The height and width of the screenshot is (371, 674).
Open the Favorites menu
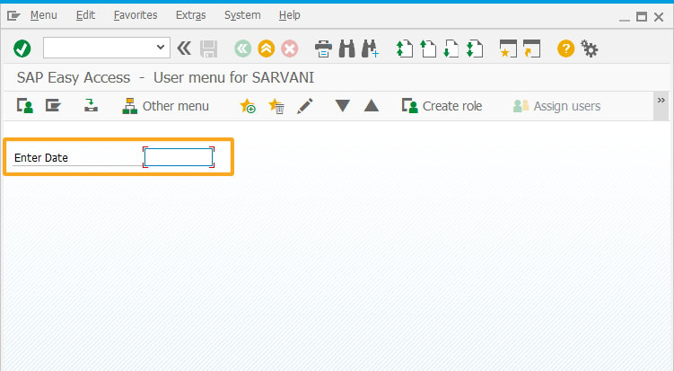pos(136,15)
